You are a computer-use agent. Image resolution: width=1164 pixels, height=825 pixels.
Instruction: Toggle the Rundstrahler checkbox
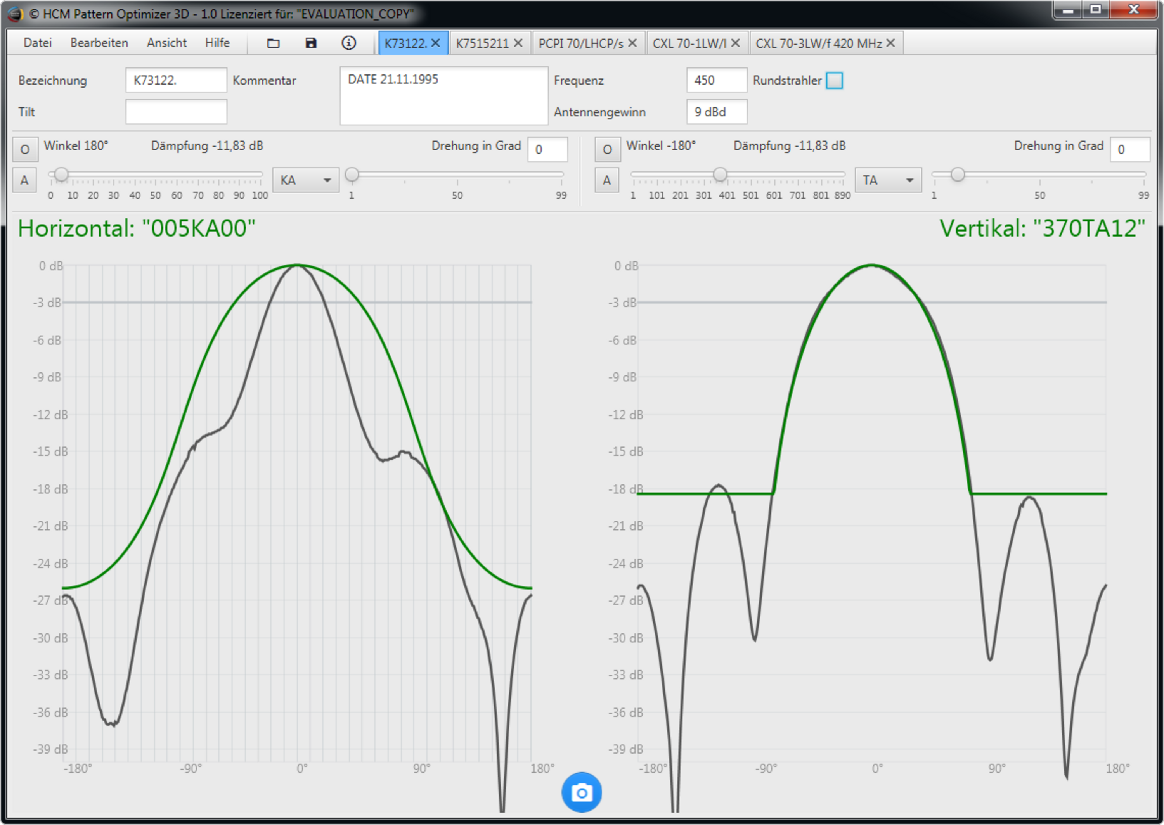point(834,81)
